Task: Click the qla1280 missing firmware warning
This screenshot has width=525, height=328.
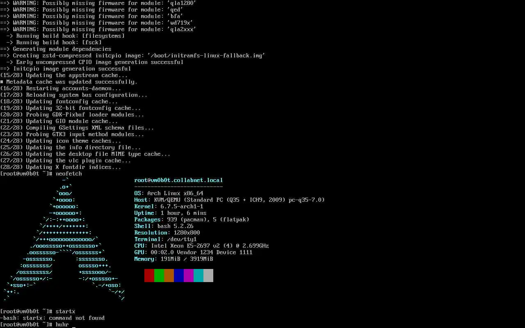Action: 98,3
